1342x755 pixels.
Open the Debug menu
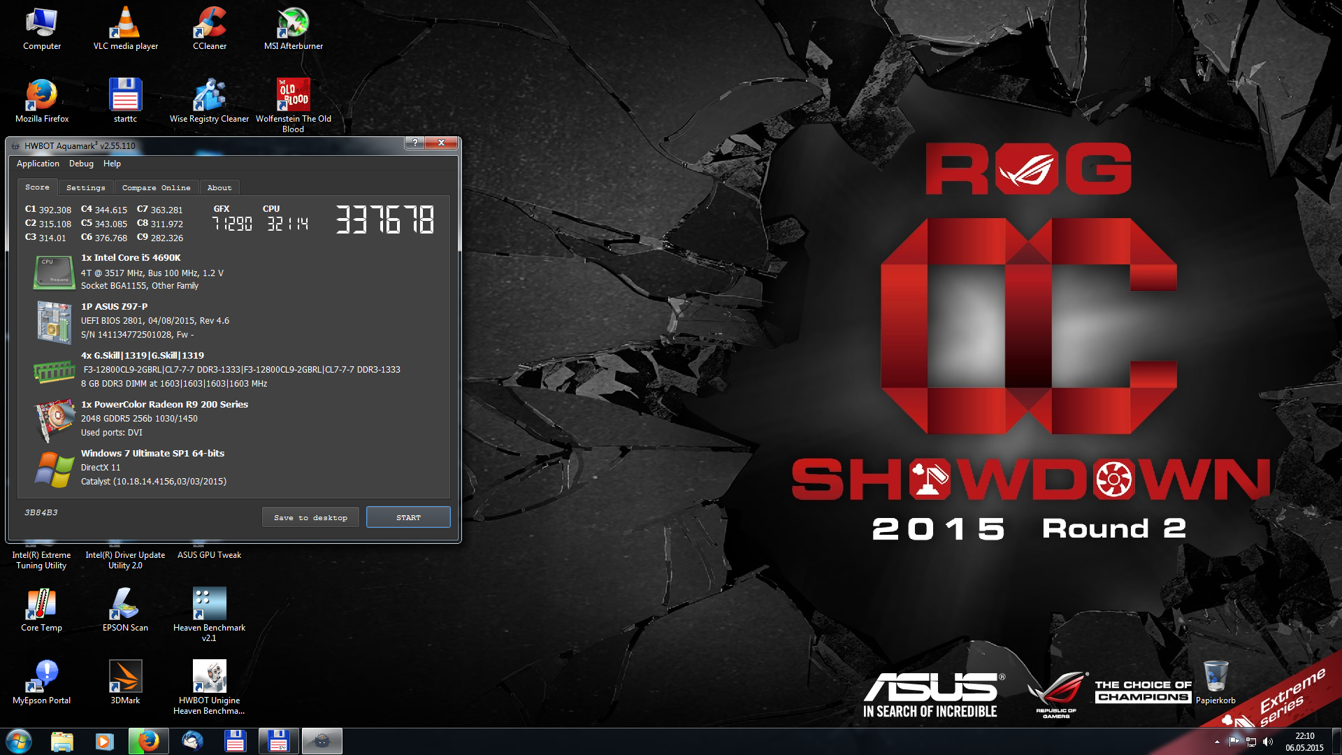pos(81,164)
